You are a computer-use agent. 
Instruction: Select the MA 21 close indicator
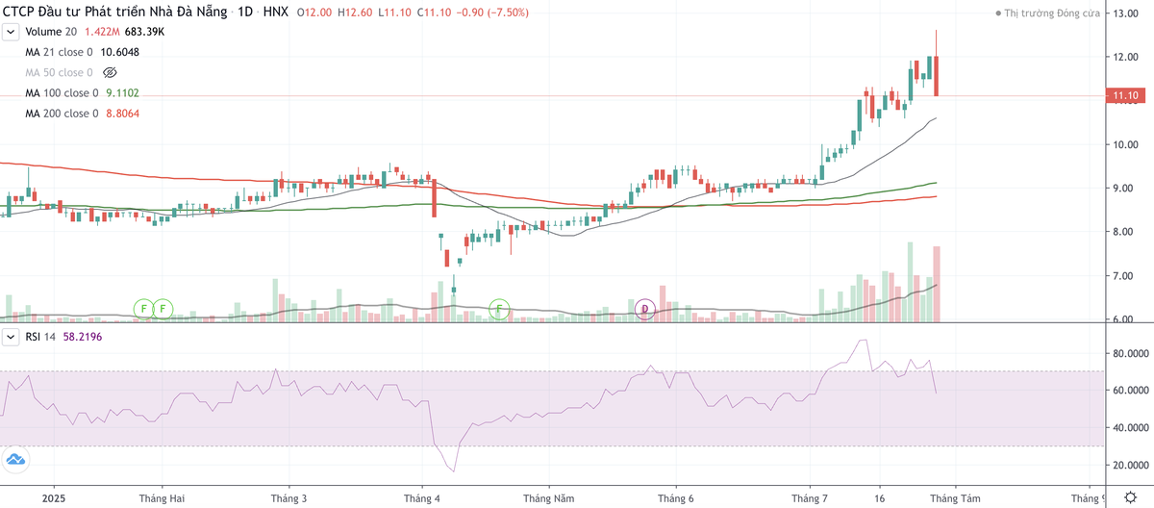pos(61,52)
